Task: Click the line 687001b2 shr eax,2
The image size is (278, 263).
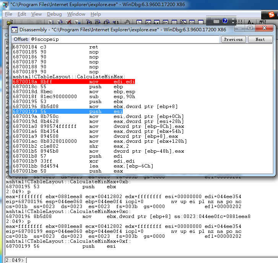Action: click(71, 146)
